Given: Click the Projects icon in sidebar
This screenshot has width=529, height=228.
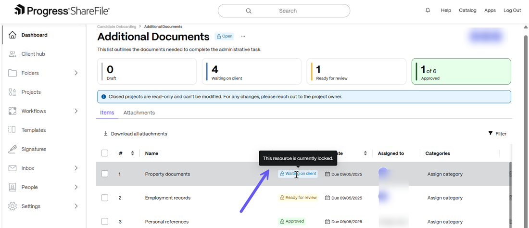Looking at the screenshot, I should pos(13,92).
